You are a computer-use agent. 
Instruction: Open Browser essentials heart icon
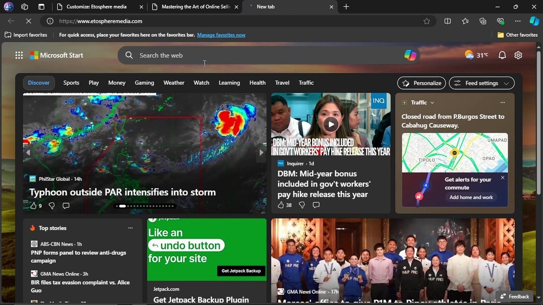[x=500, y=21]
